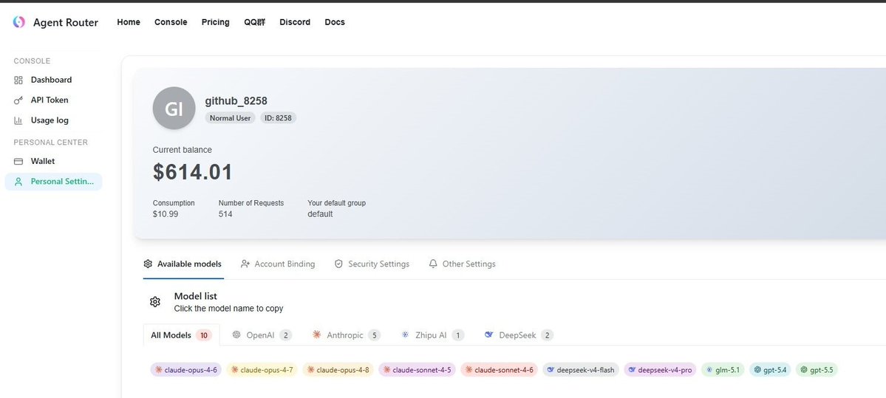Click the Personal Settings person icon
Image resolution: width=886 pixels, height=398 pixels.
click(18, 182)
